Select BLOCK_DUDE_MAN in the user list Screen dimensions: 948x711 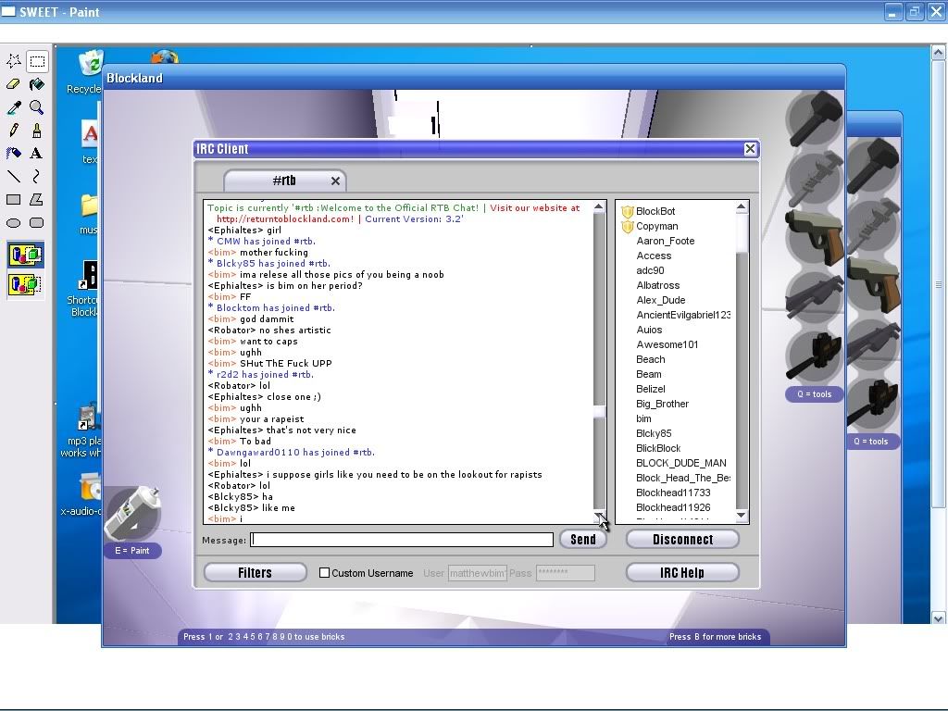[680, 463]
